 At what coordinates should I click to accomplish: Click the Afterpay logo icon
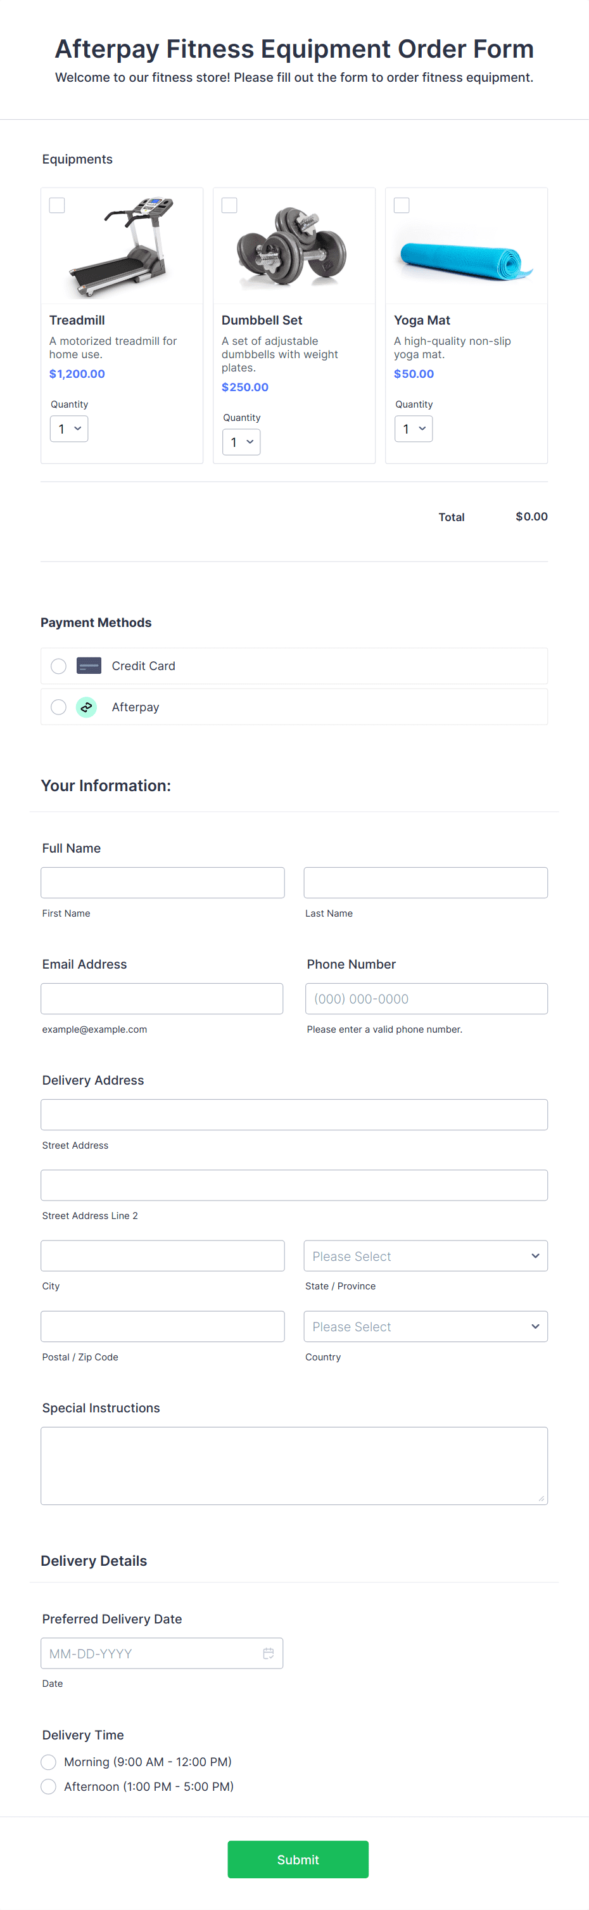[87, 707]
